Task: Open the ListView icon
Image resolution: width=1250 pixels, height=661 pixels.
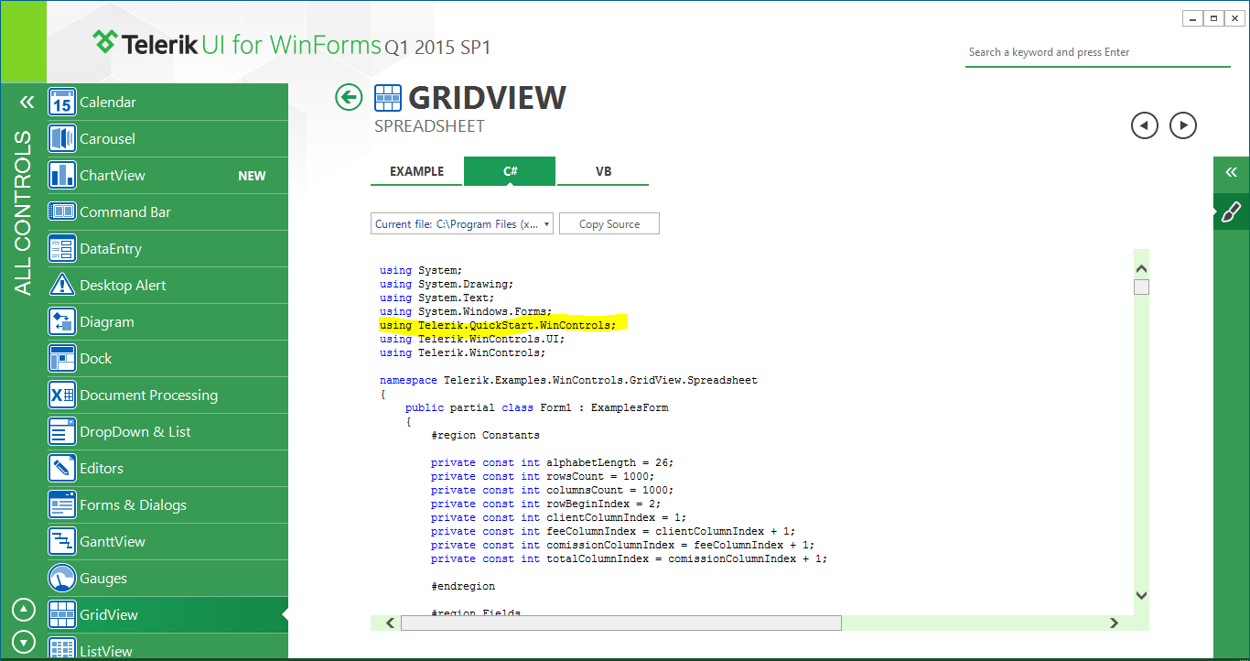Action: click(x=61, y=649)
